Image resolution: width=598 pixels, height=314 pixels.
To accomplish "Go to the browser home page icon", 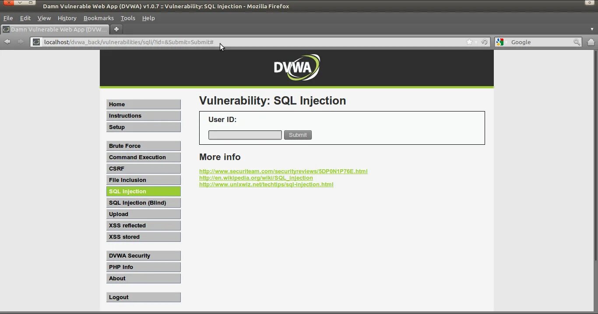I will pos(591,42).
